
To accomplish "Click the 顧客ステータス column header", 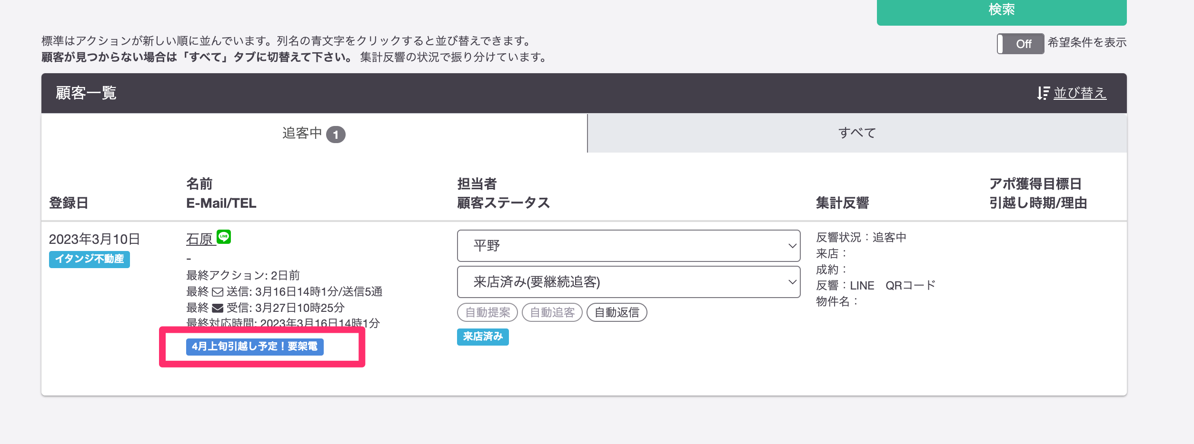I will tap(504, 203).
